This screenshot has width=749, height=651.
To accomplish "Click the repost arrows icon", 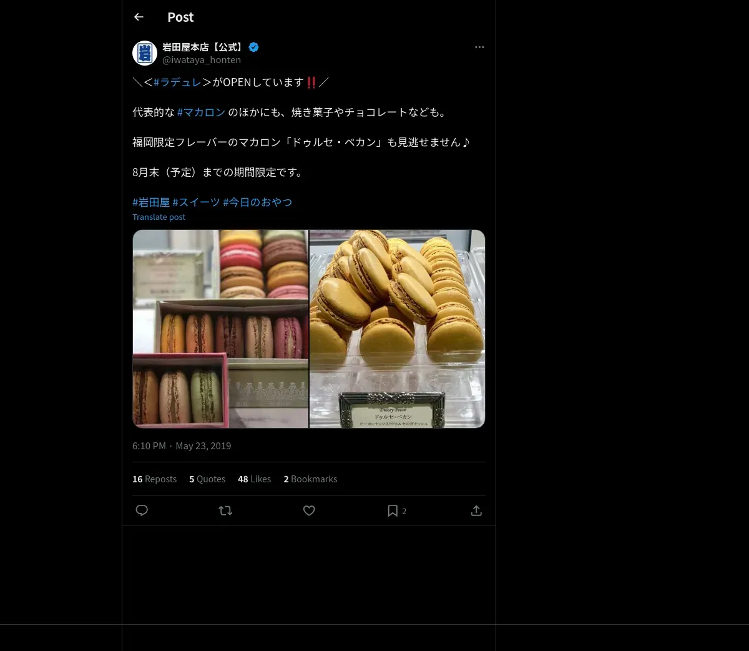I will point(225,510).
